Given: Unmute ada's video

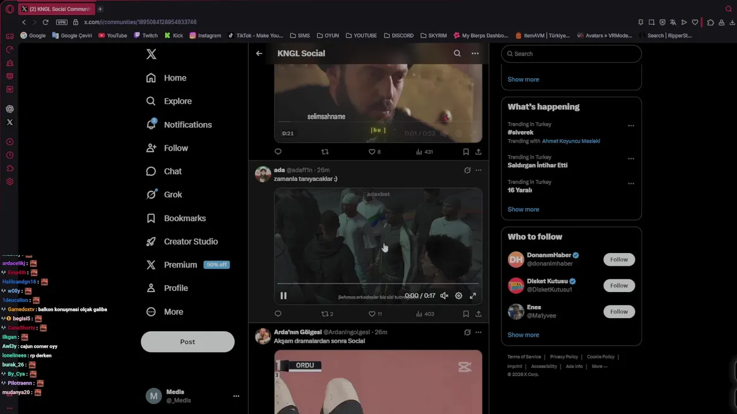Looking at the screenshot, I should point(445,296).
